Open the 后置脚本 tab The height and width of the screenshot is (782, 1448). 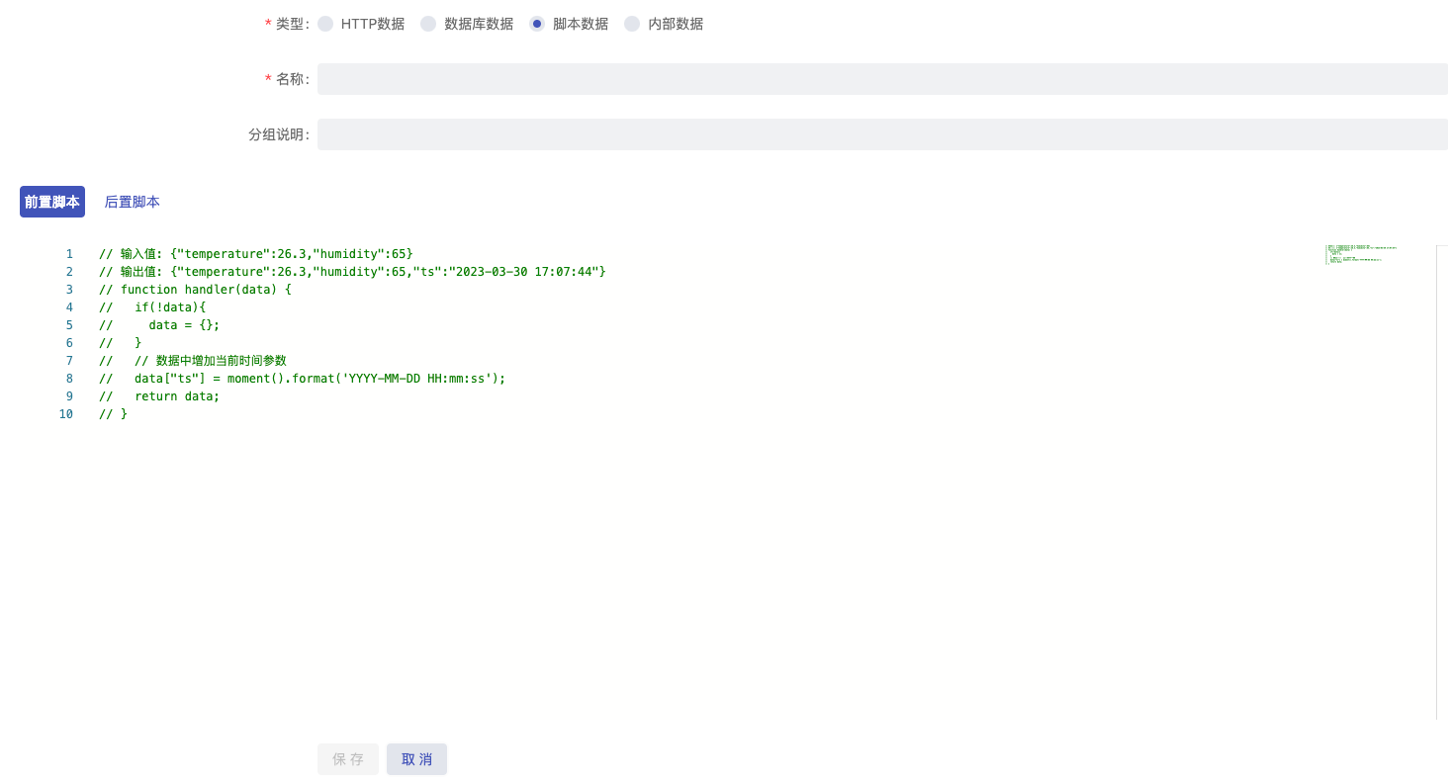tap(133, 202)
